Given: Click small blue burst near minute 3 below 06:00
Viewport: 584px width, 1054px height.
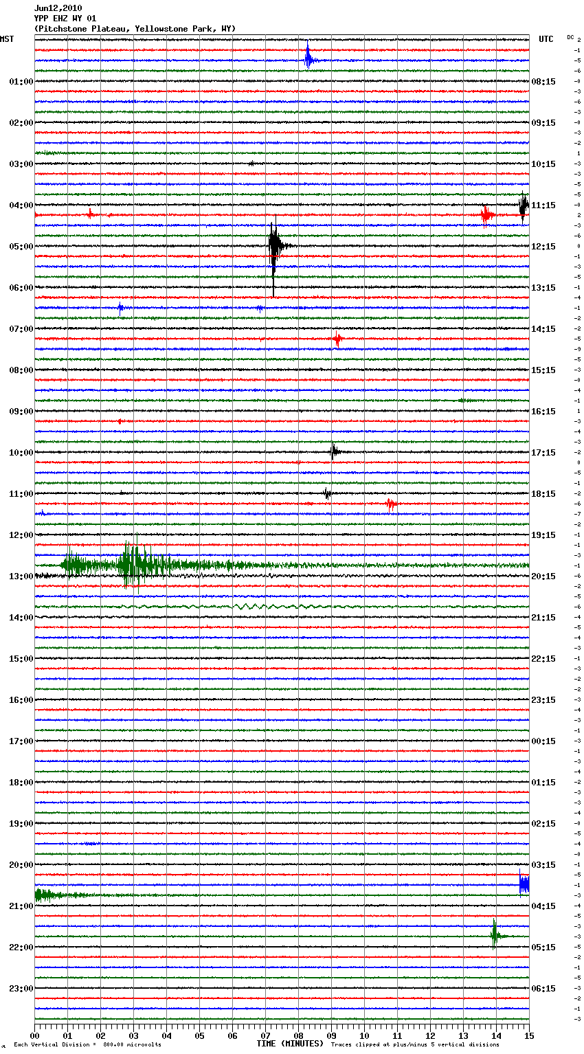Looking at the screenshot, I should pos(121,308).
